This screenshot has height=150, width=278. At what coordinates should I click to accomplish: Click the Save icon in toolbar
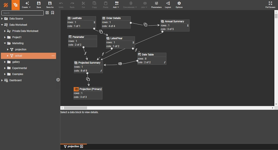coord(39,5)
